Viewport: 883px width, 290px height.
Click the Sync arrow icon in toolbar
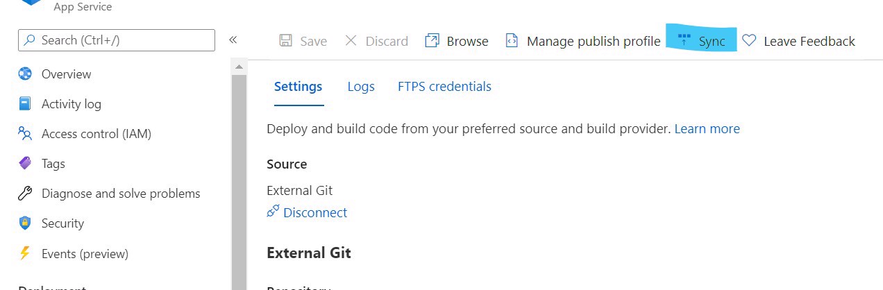pos(684,40)
